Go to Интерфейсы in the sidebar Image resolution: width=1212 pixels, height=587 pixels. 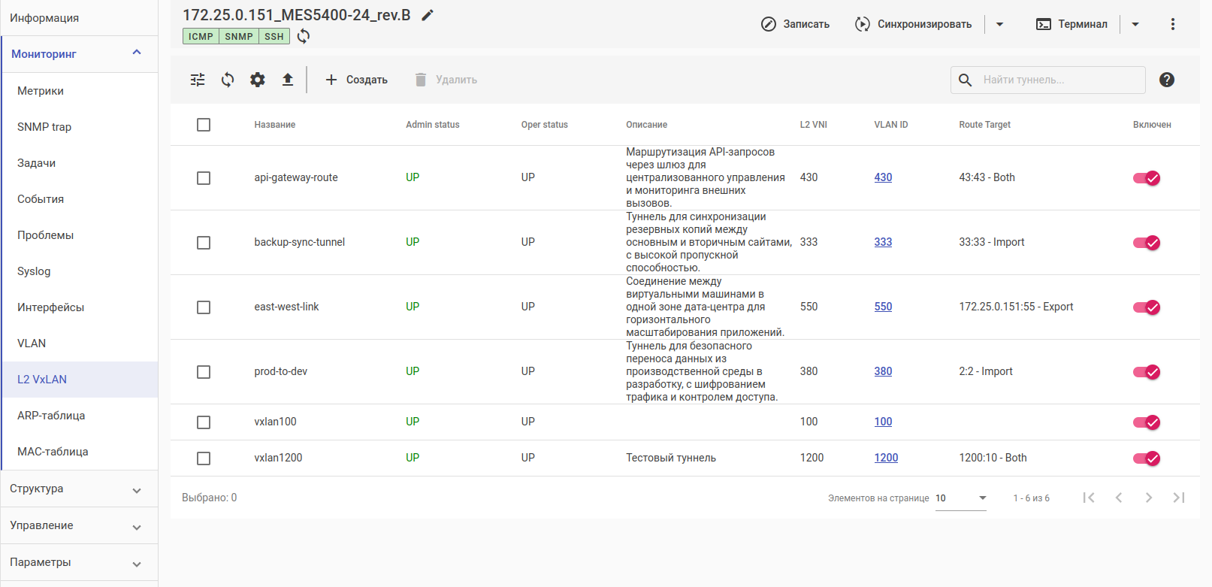pyautogui.click(x=50, y=307)
